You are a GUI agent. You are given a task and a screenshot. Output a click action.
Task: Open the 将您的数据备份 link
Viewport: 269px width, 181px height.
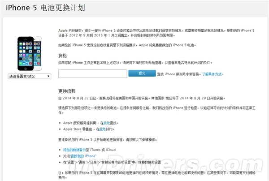[x=74, y=150]
